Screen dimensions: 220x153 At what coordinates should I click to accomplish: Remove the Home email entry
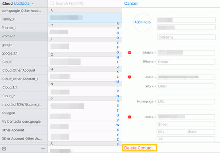[129, 77]
